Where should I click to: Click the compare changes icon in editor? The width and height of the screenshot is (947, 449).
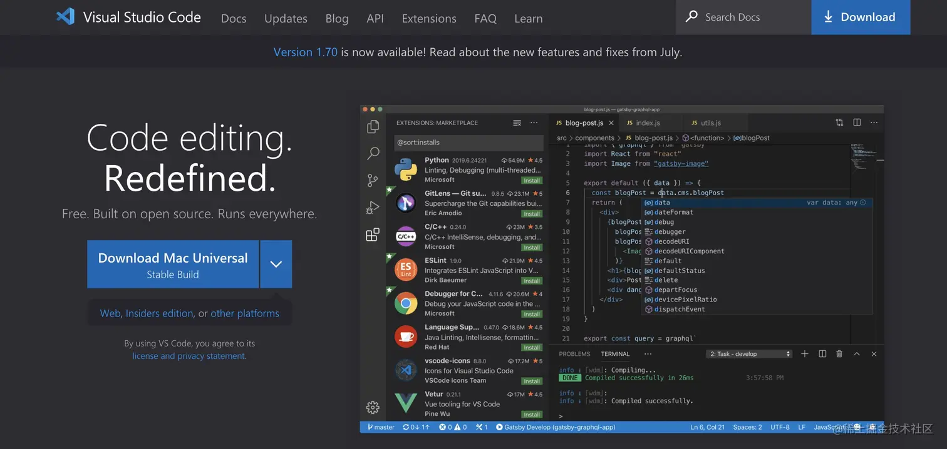pyautogui.click(x=840, y=123)
